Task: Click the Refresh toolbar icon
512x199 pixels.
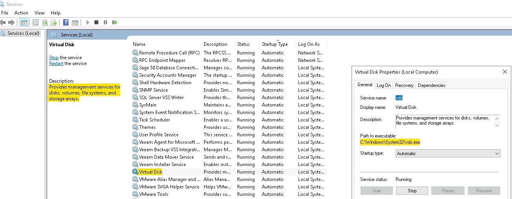Action: (45, 23)
